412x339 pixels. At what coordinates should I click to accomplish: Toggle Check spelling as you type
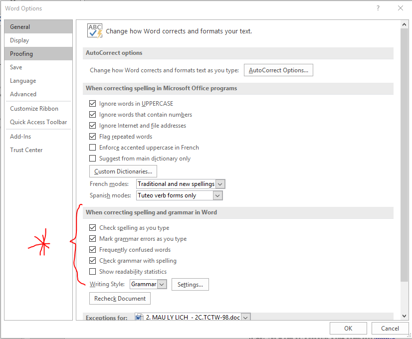92,228
